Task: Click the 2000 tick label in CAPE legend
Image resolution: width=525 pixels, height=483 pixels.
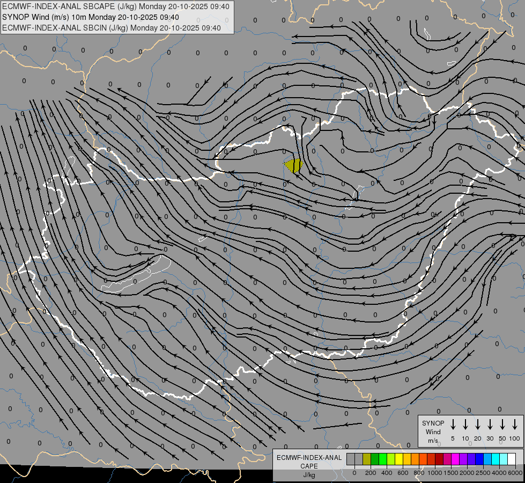Action: point(467,473)
